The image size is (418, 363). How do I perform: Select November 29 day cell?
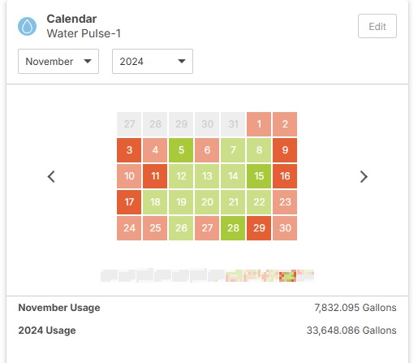[x=259, y=228]
